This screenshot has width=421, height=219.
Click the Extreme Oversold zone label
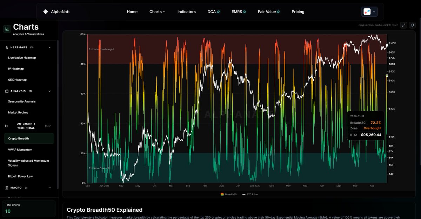pos(100,168)
